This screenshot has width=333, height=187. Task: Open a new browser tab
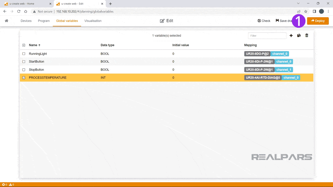[x=110, y=4]
